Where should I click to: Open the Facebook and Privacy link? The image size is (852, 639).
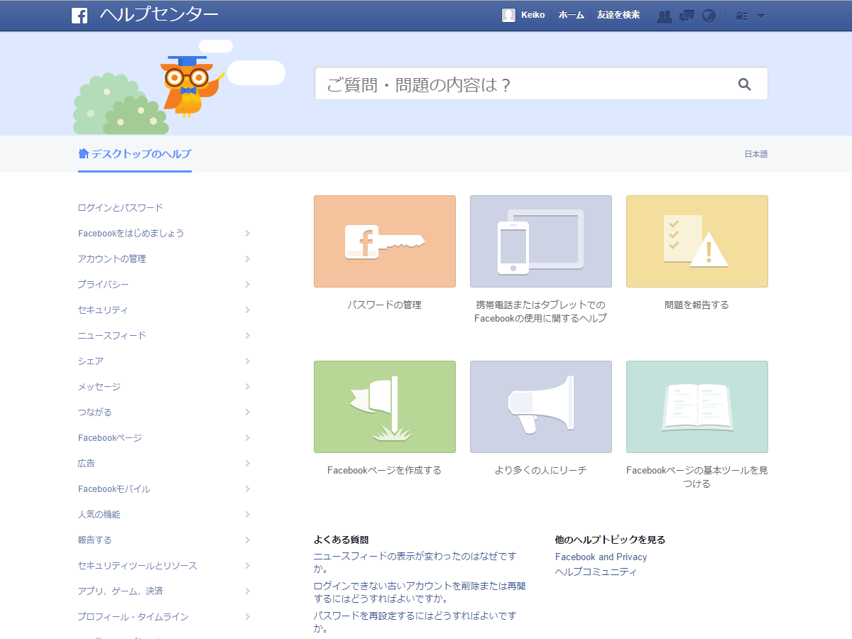pos(601,557)
